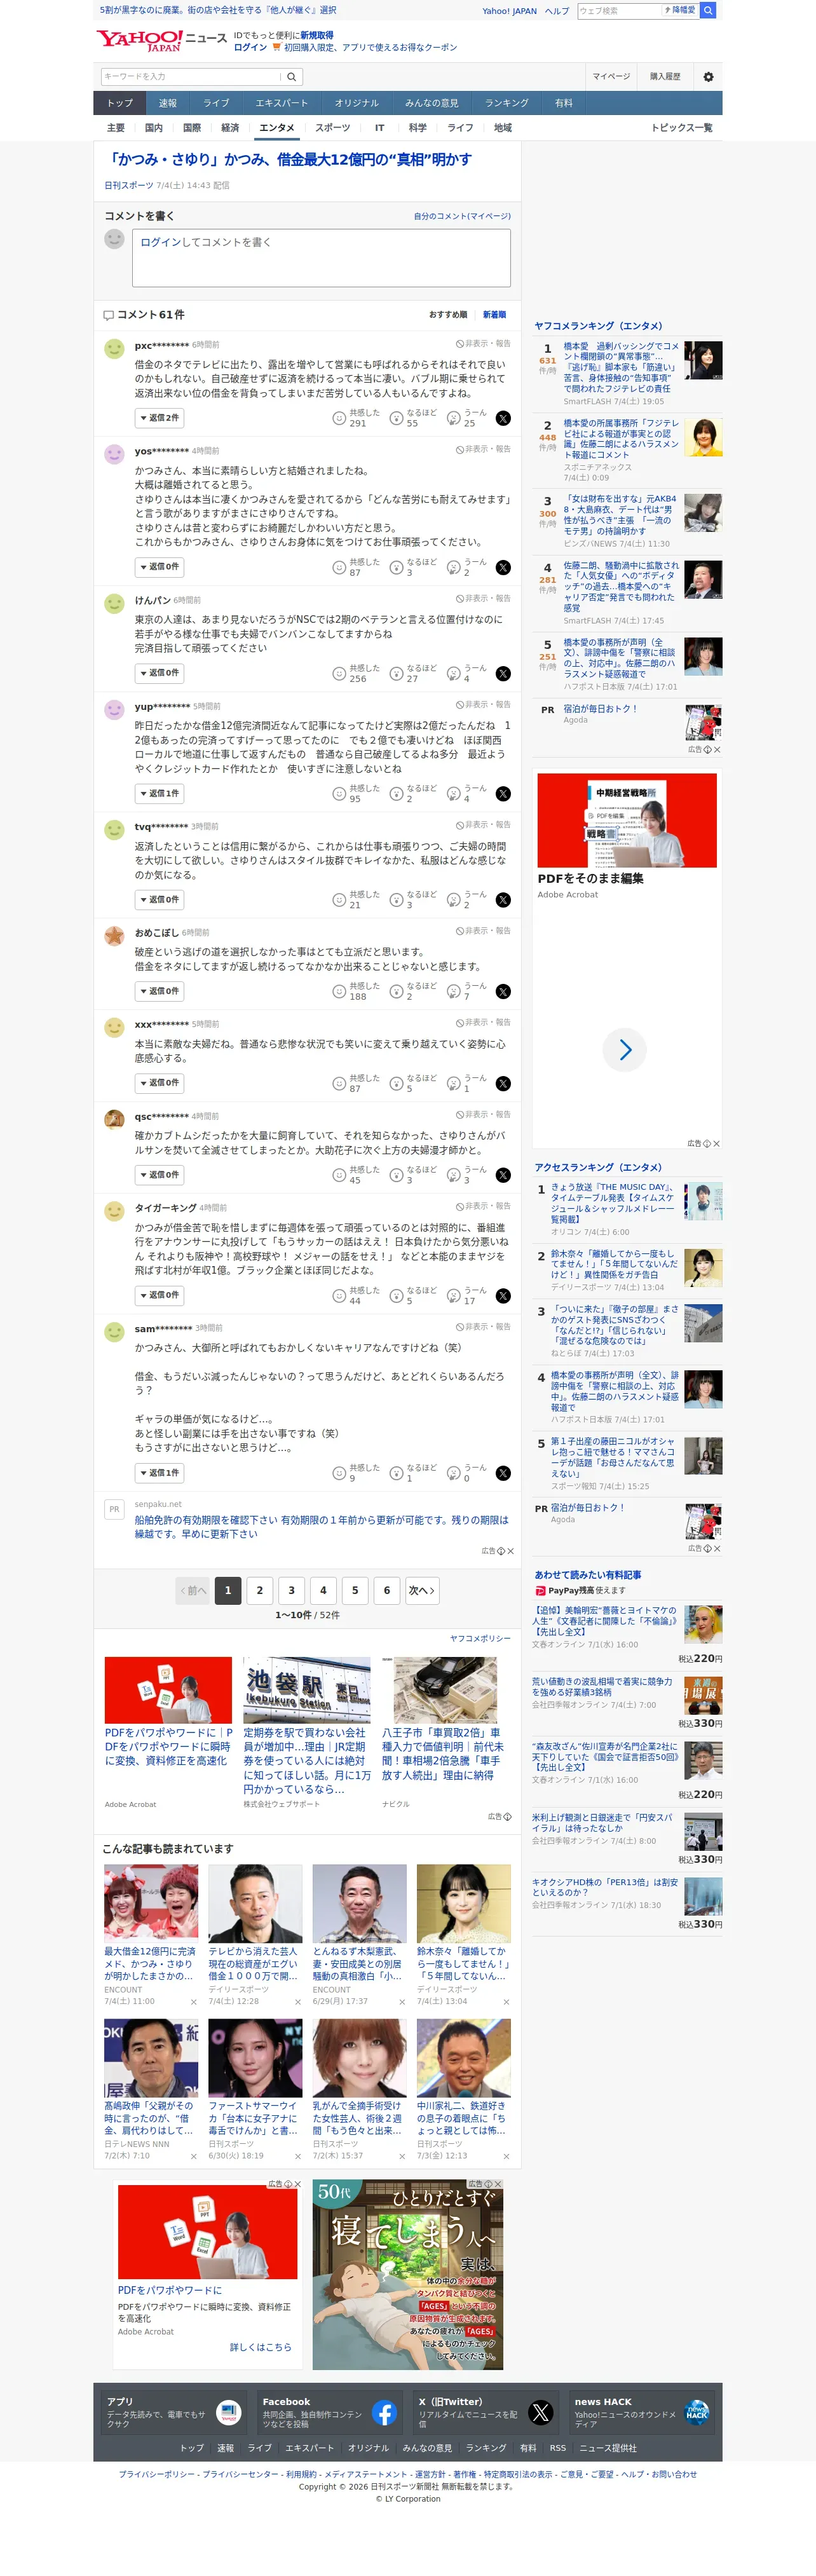Focus the キーワードを入力 search field
This screenshot has height=2576, width=816.
[x=190, y=76]
